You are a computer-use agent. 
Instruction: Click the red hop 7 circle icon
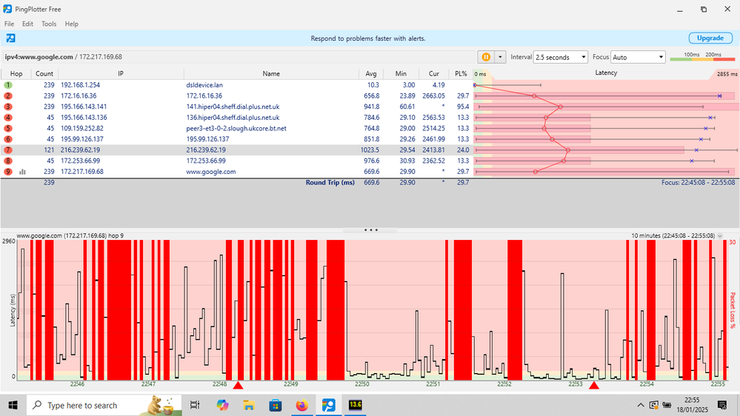(x=9, y=150)
